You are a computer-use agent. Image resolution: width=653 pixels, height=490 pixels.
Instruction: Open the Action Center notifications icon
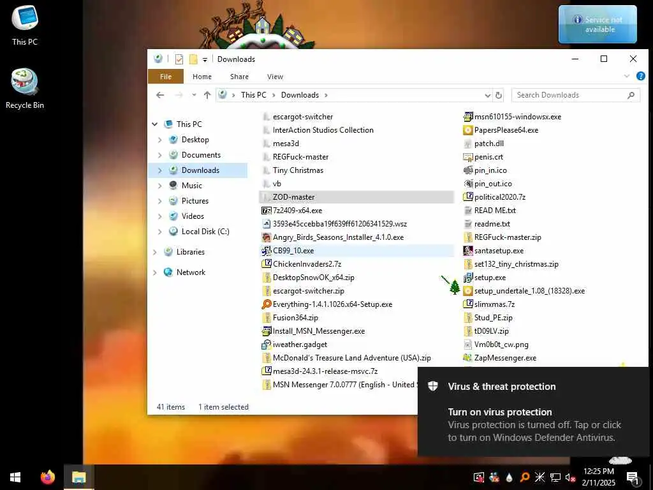pos(633,477)
